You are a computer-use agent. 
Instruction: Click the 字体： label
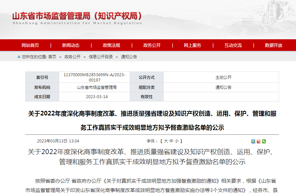pos(152,141)
